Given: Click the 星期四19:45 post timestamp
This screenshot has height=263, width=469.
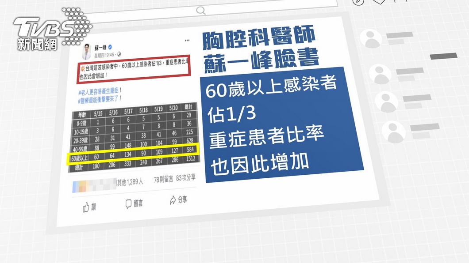Looking at the screenshot, I should 104,55.
